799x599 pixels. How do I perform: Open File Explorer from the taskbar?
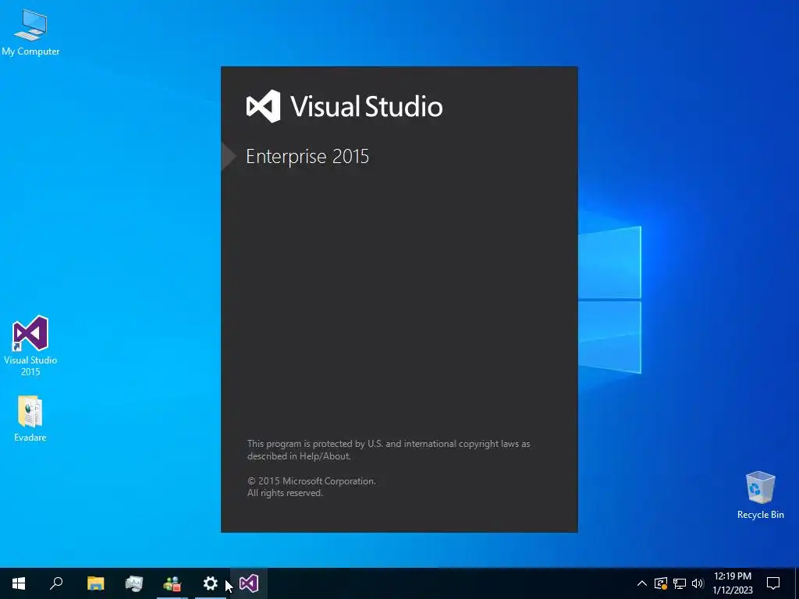point(95,583)
